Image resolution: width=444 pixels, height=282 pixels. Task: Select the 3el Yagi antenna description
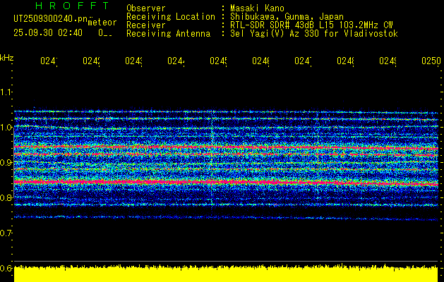pyautogui.click(x=314, y=33)
